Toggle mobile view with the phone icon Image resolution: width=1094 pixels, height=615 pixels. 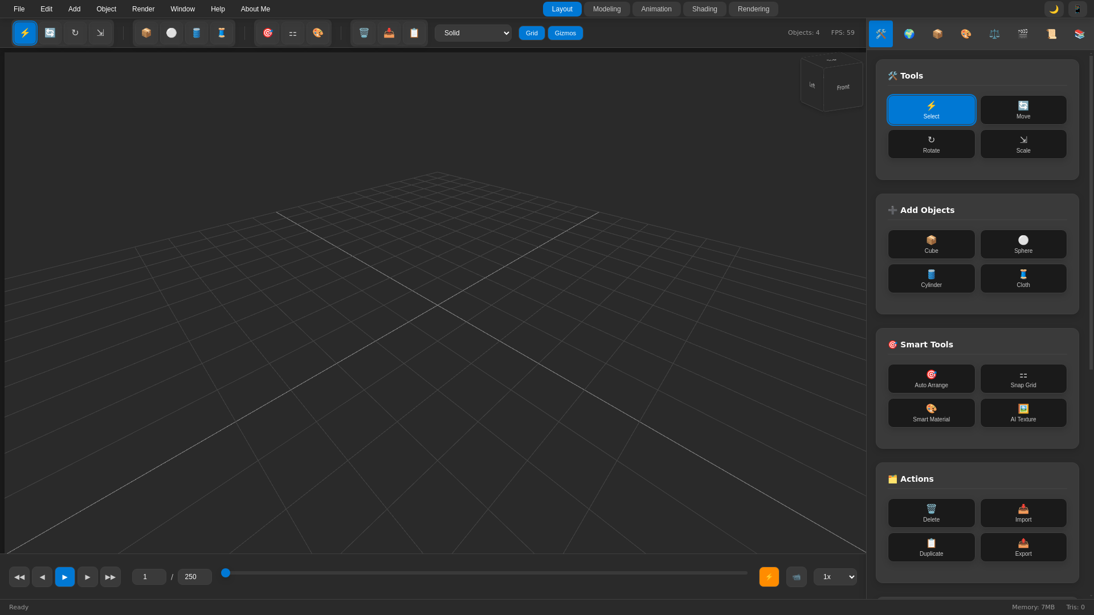click(1077, 9)
